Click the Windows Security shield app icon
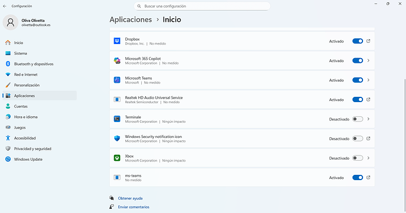 [117, 138]
